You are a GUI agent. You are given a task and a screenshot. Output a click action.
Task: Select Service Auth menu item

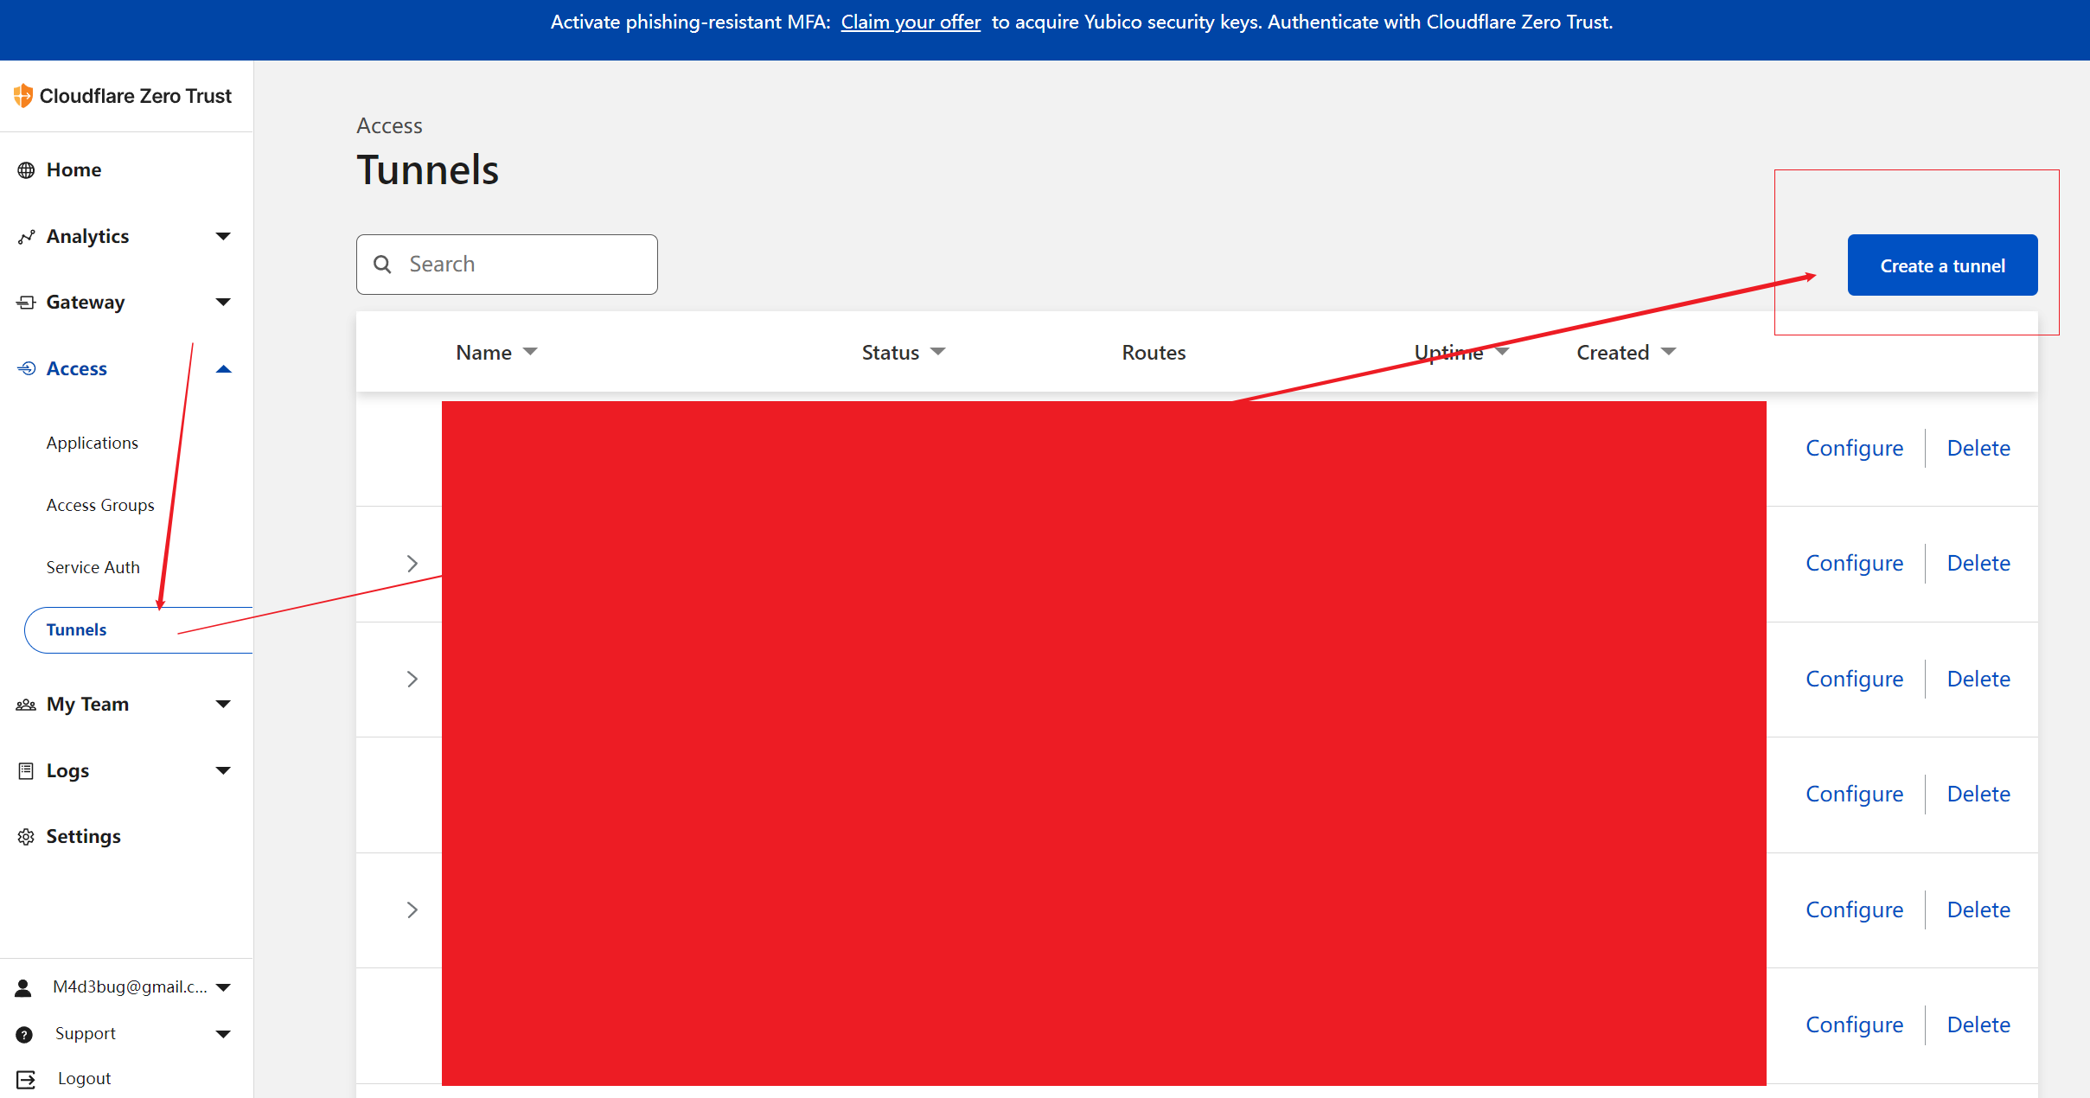click(x=93, y=568)
